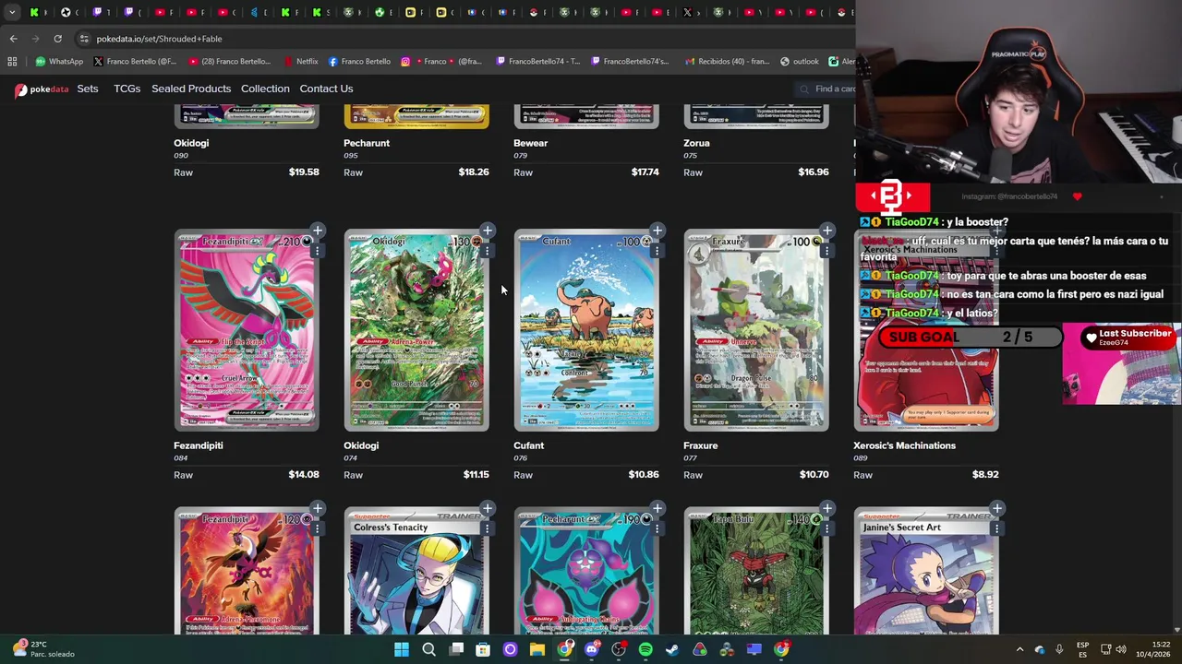Screen dimensions: 1182x664
Task: Open Discord from the taskbar
Action: click(592, 649)
